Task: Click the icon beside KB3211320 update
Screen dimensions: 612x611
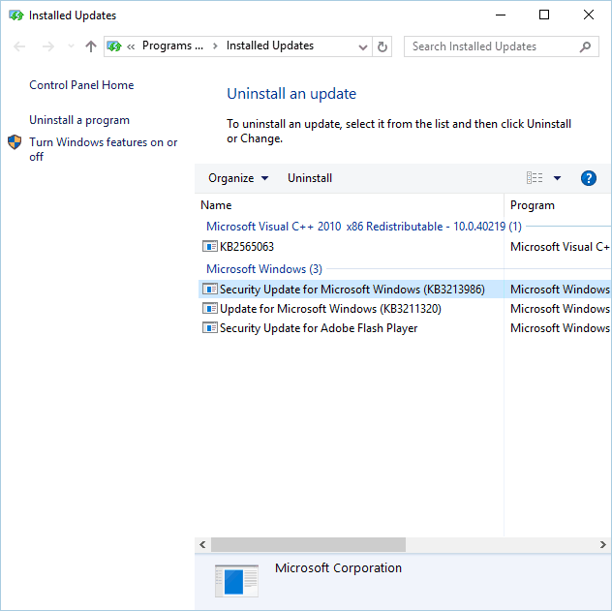Action: tap(209, 309)
